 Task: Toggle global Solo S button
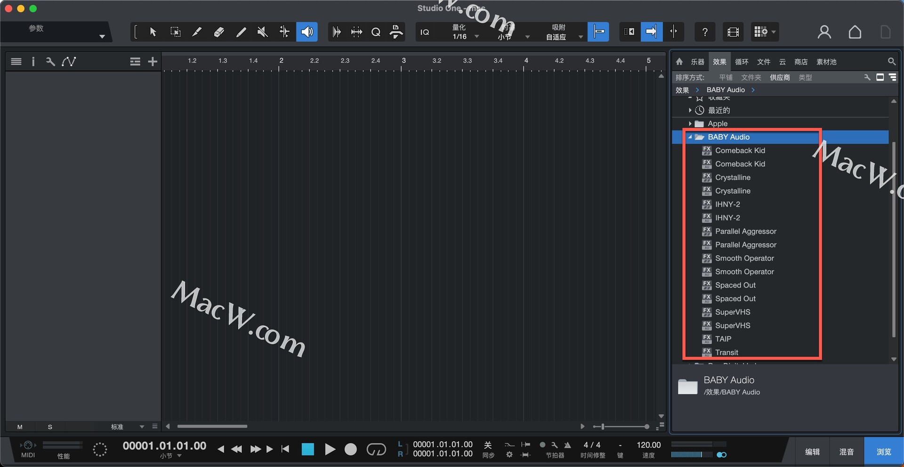[x=50, y=427]
